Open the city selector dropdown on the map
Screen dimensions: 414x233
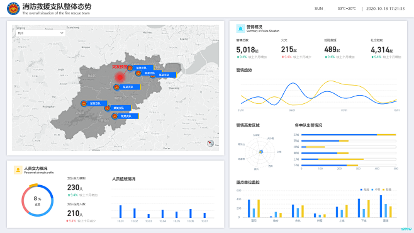coord(41,33)
